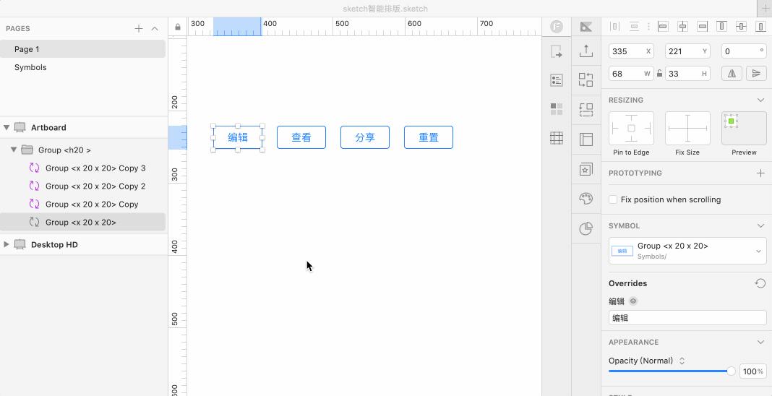The height and width of the screenshot is (396, 772).
Task: Expand the Desktop HD artboard triangle
Action: click(7, 244)
